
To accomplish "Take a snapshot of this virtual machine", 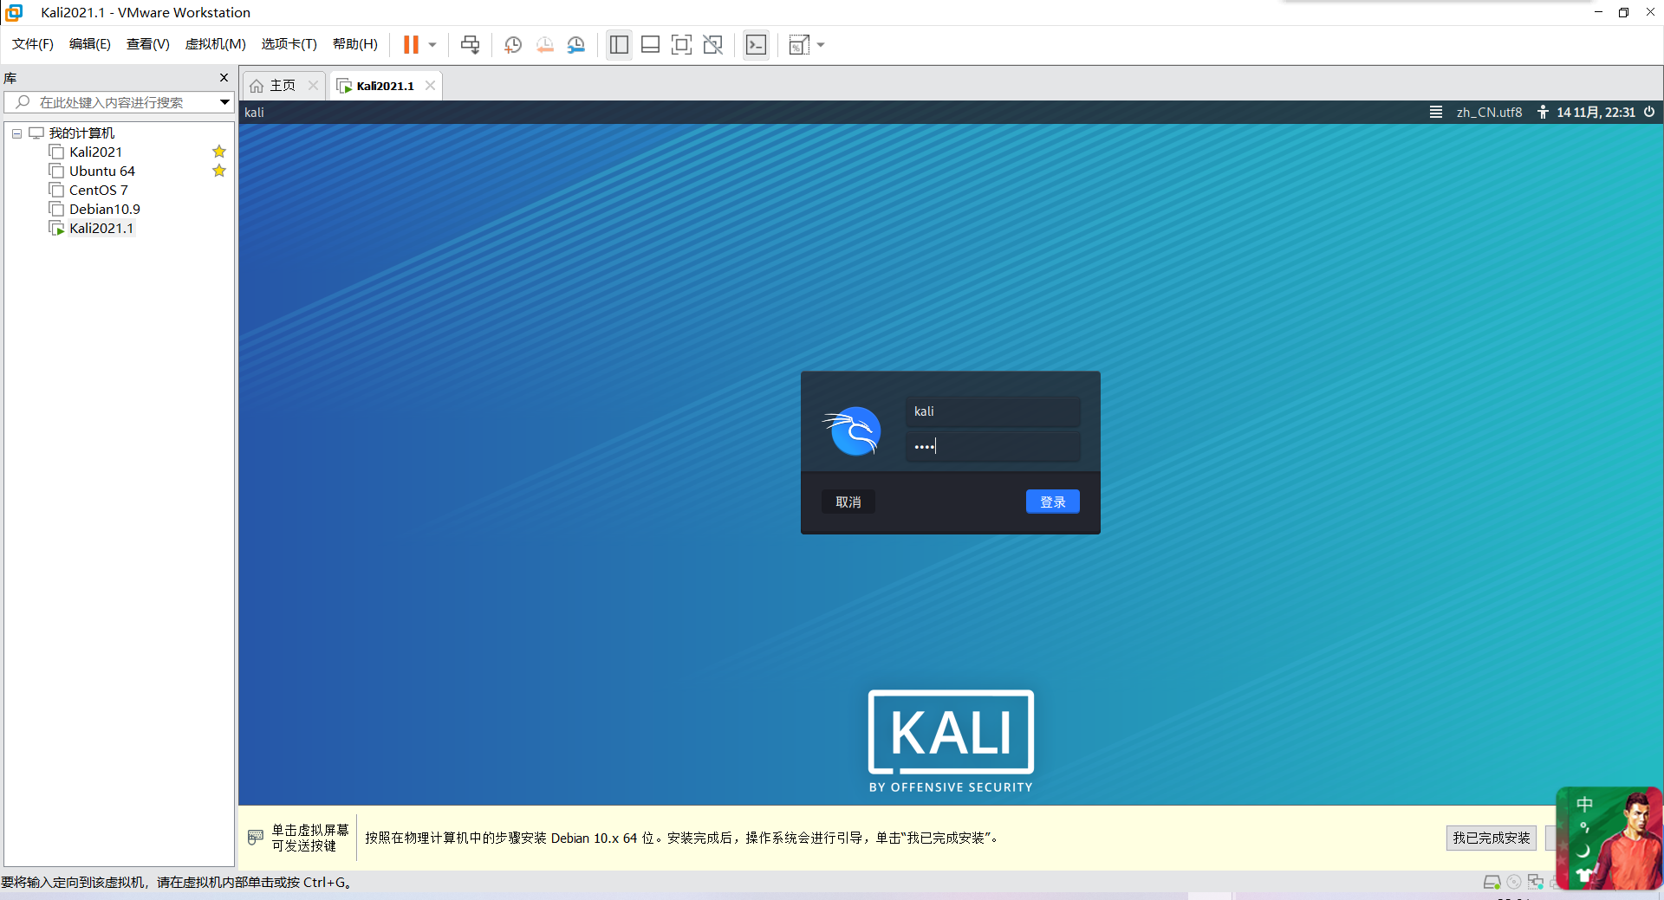I will pyautogui.click(x=513, y=44).
